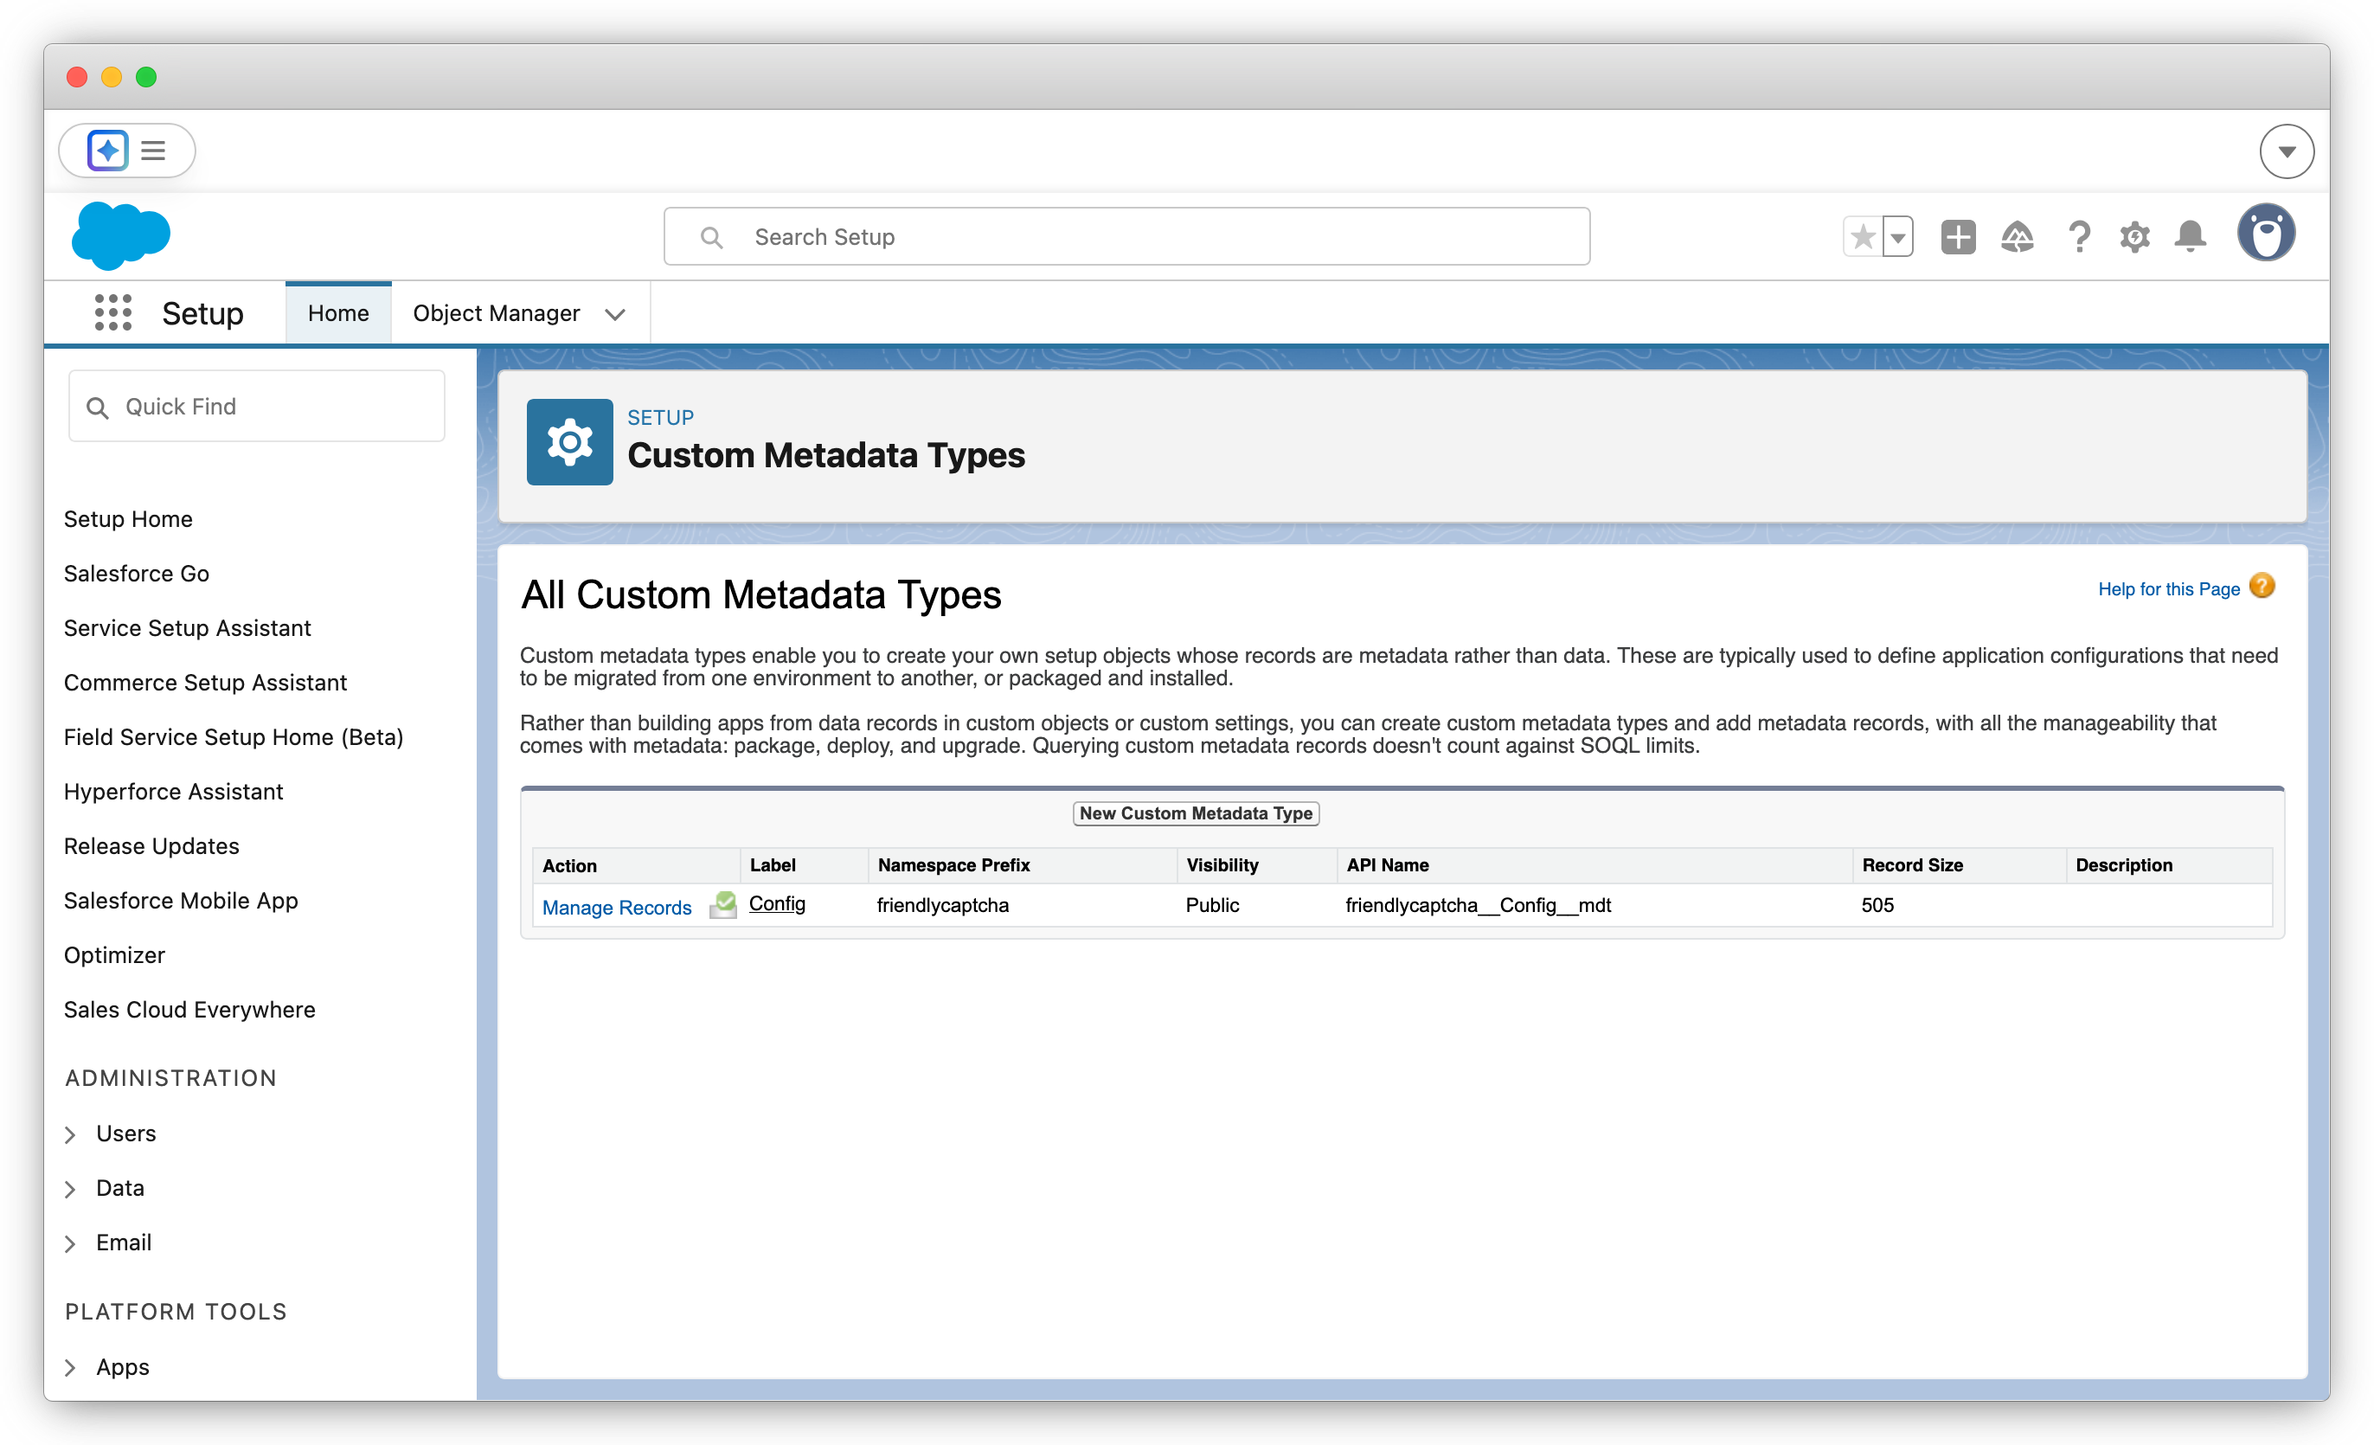Expand the Data section
Image resolution: width=2374 pixels, height=1445 pixels.
coord(70,1189)
